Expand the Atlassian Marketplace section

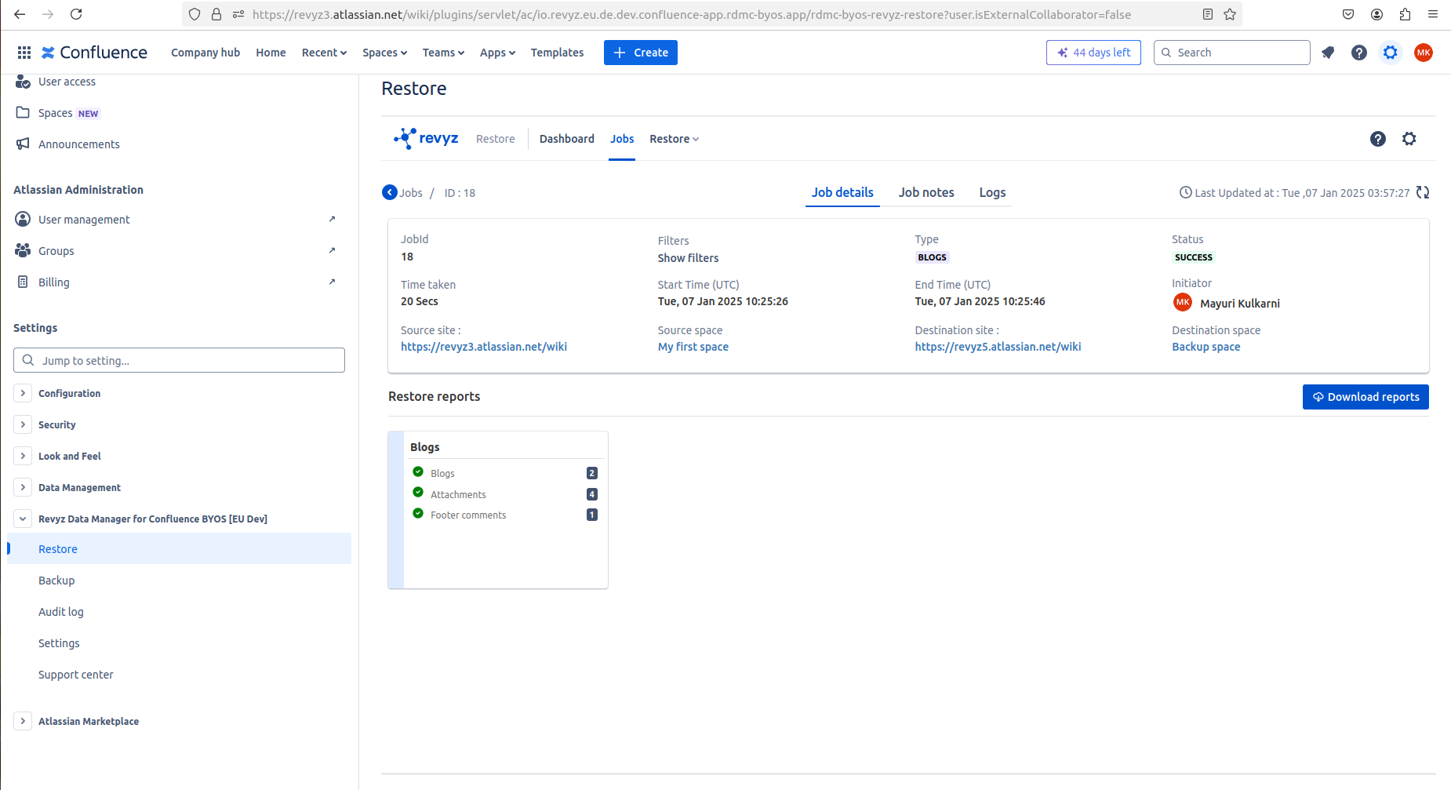(x=23, y=721)
